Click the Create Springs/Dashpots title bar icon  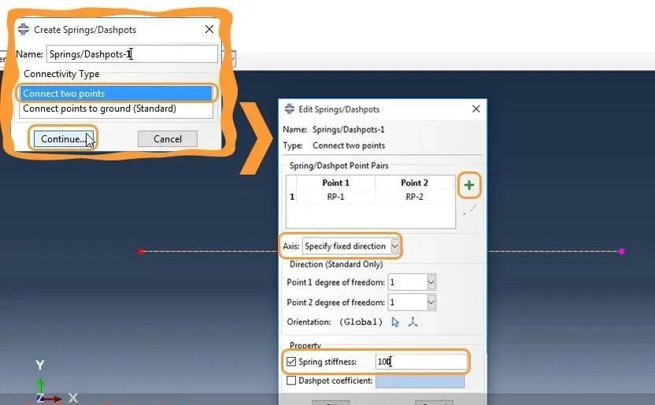[x=24, y=29]
